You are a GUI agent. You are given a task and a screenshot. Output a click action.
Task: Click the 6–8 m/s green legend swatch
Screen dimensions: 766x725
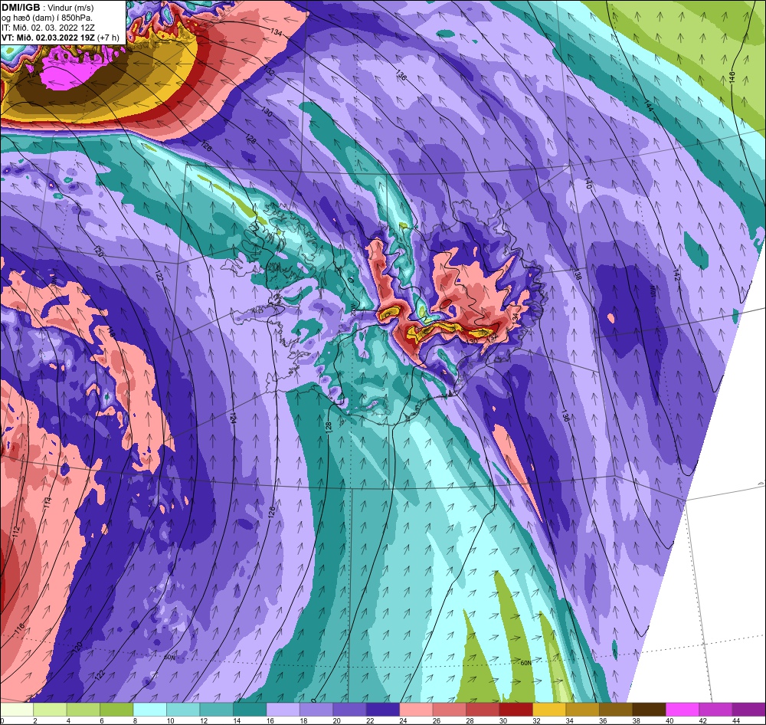coord(116,710)
